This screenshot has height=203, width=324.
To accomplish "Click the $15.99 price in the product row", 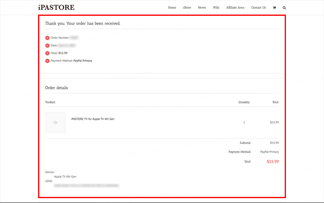I will [275, 122].
